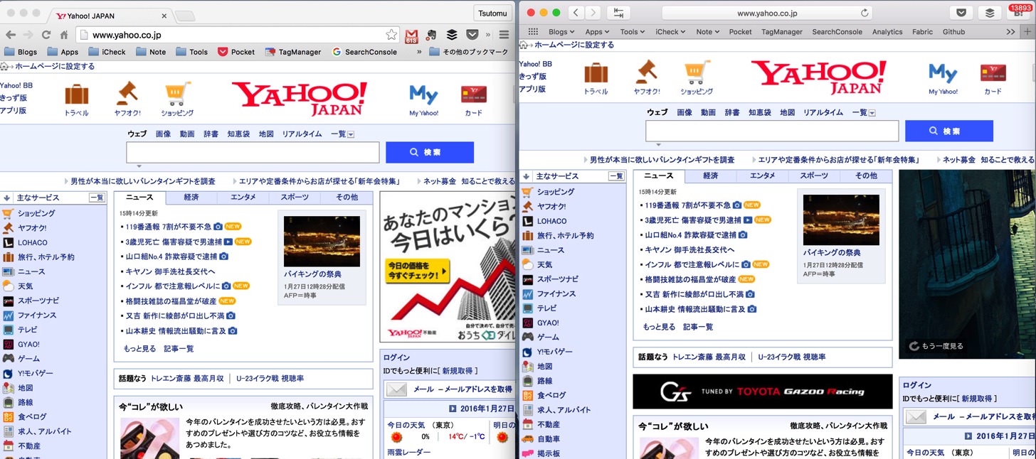This screenshot has height=459, width=1036.
Task: Open TagManager bookmark in Chrome bar
Action: 293,52
